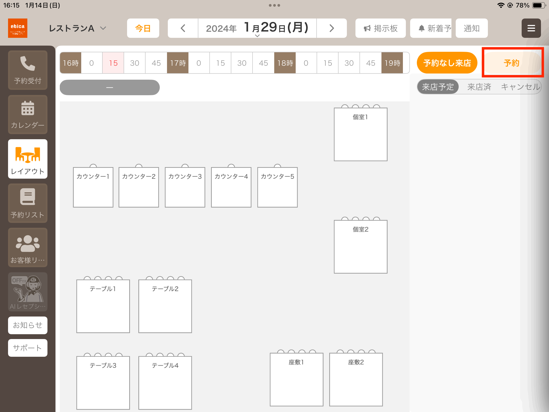This screenshot has height=412, width=549.
Task: Select seat カウンター4
Action: coord(231,187)
